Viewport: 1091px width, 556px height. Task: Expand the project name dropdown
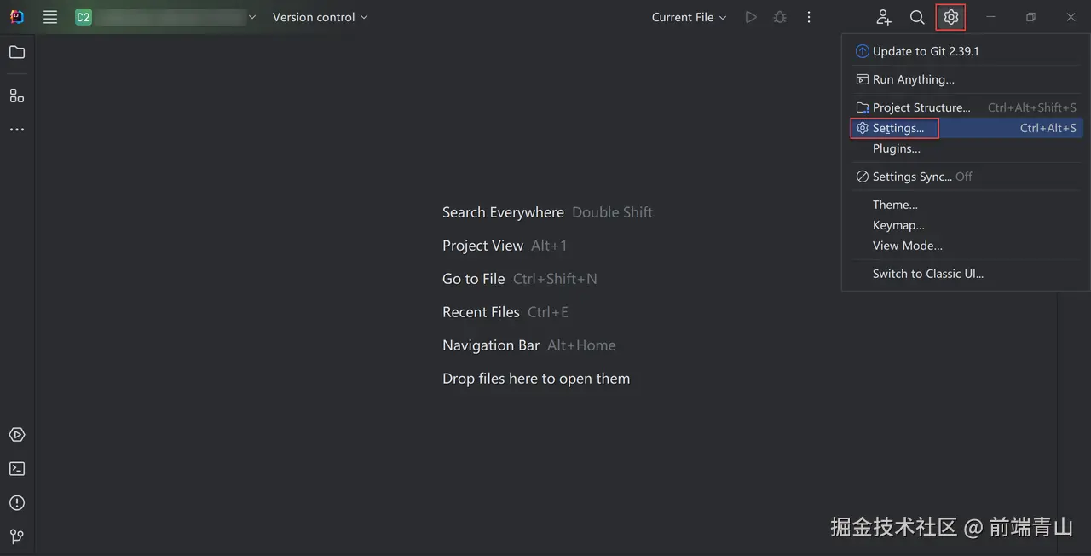(x=170, y=17)
